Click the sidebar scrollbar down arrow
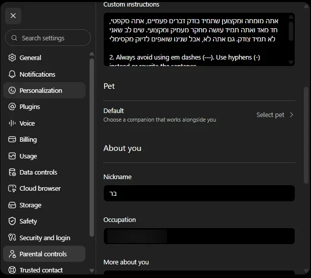 [x=92, y=270]
